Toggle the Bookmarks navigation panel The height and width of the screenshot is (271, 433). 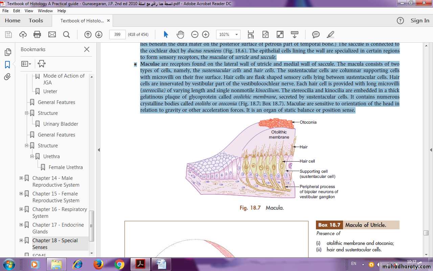(x=7, y=64)
